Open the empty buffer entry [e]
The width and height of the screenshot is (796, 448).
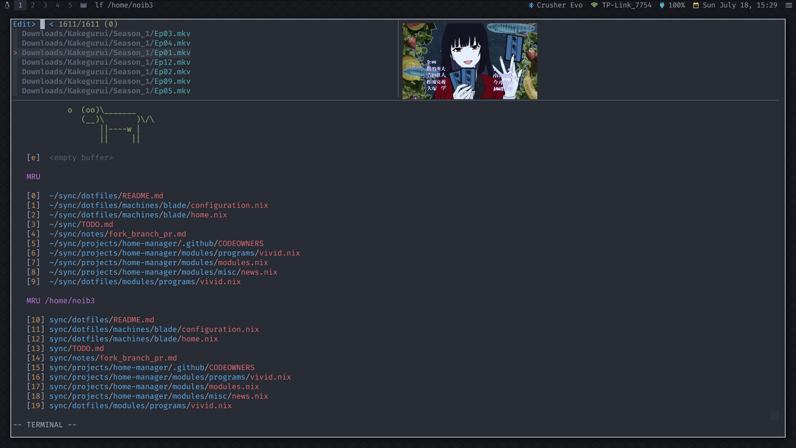[x=81, y=158]
